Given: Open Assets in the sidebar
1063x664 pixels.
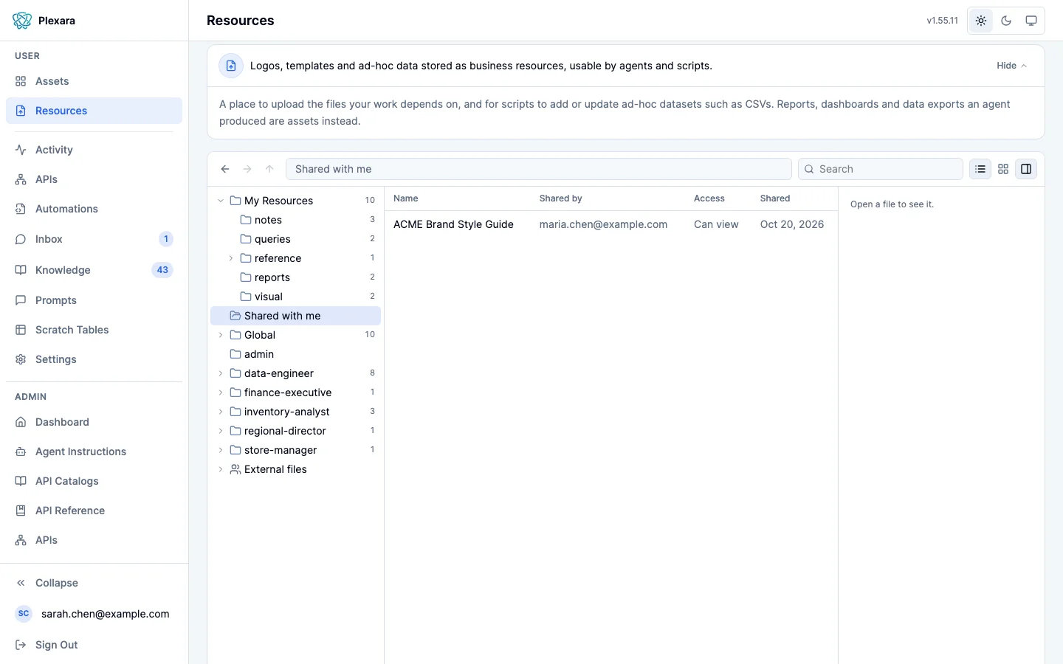Looking at the screenshot, I should pos(94,81).
